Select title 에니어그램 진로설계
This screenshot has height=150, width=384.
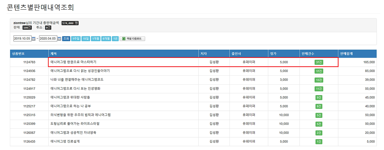65,142
